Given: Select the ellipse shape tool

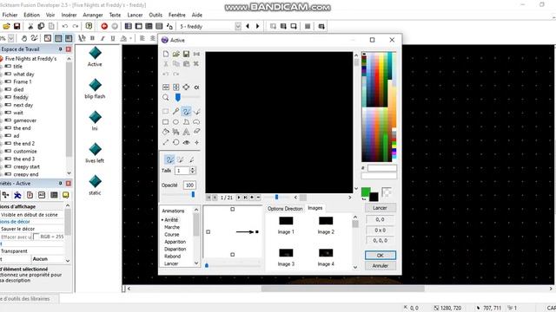Looking at the screenshot, I should (175, 121).
